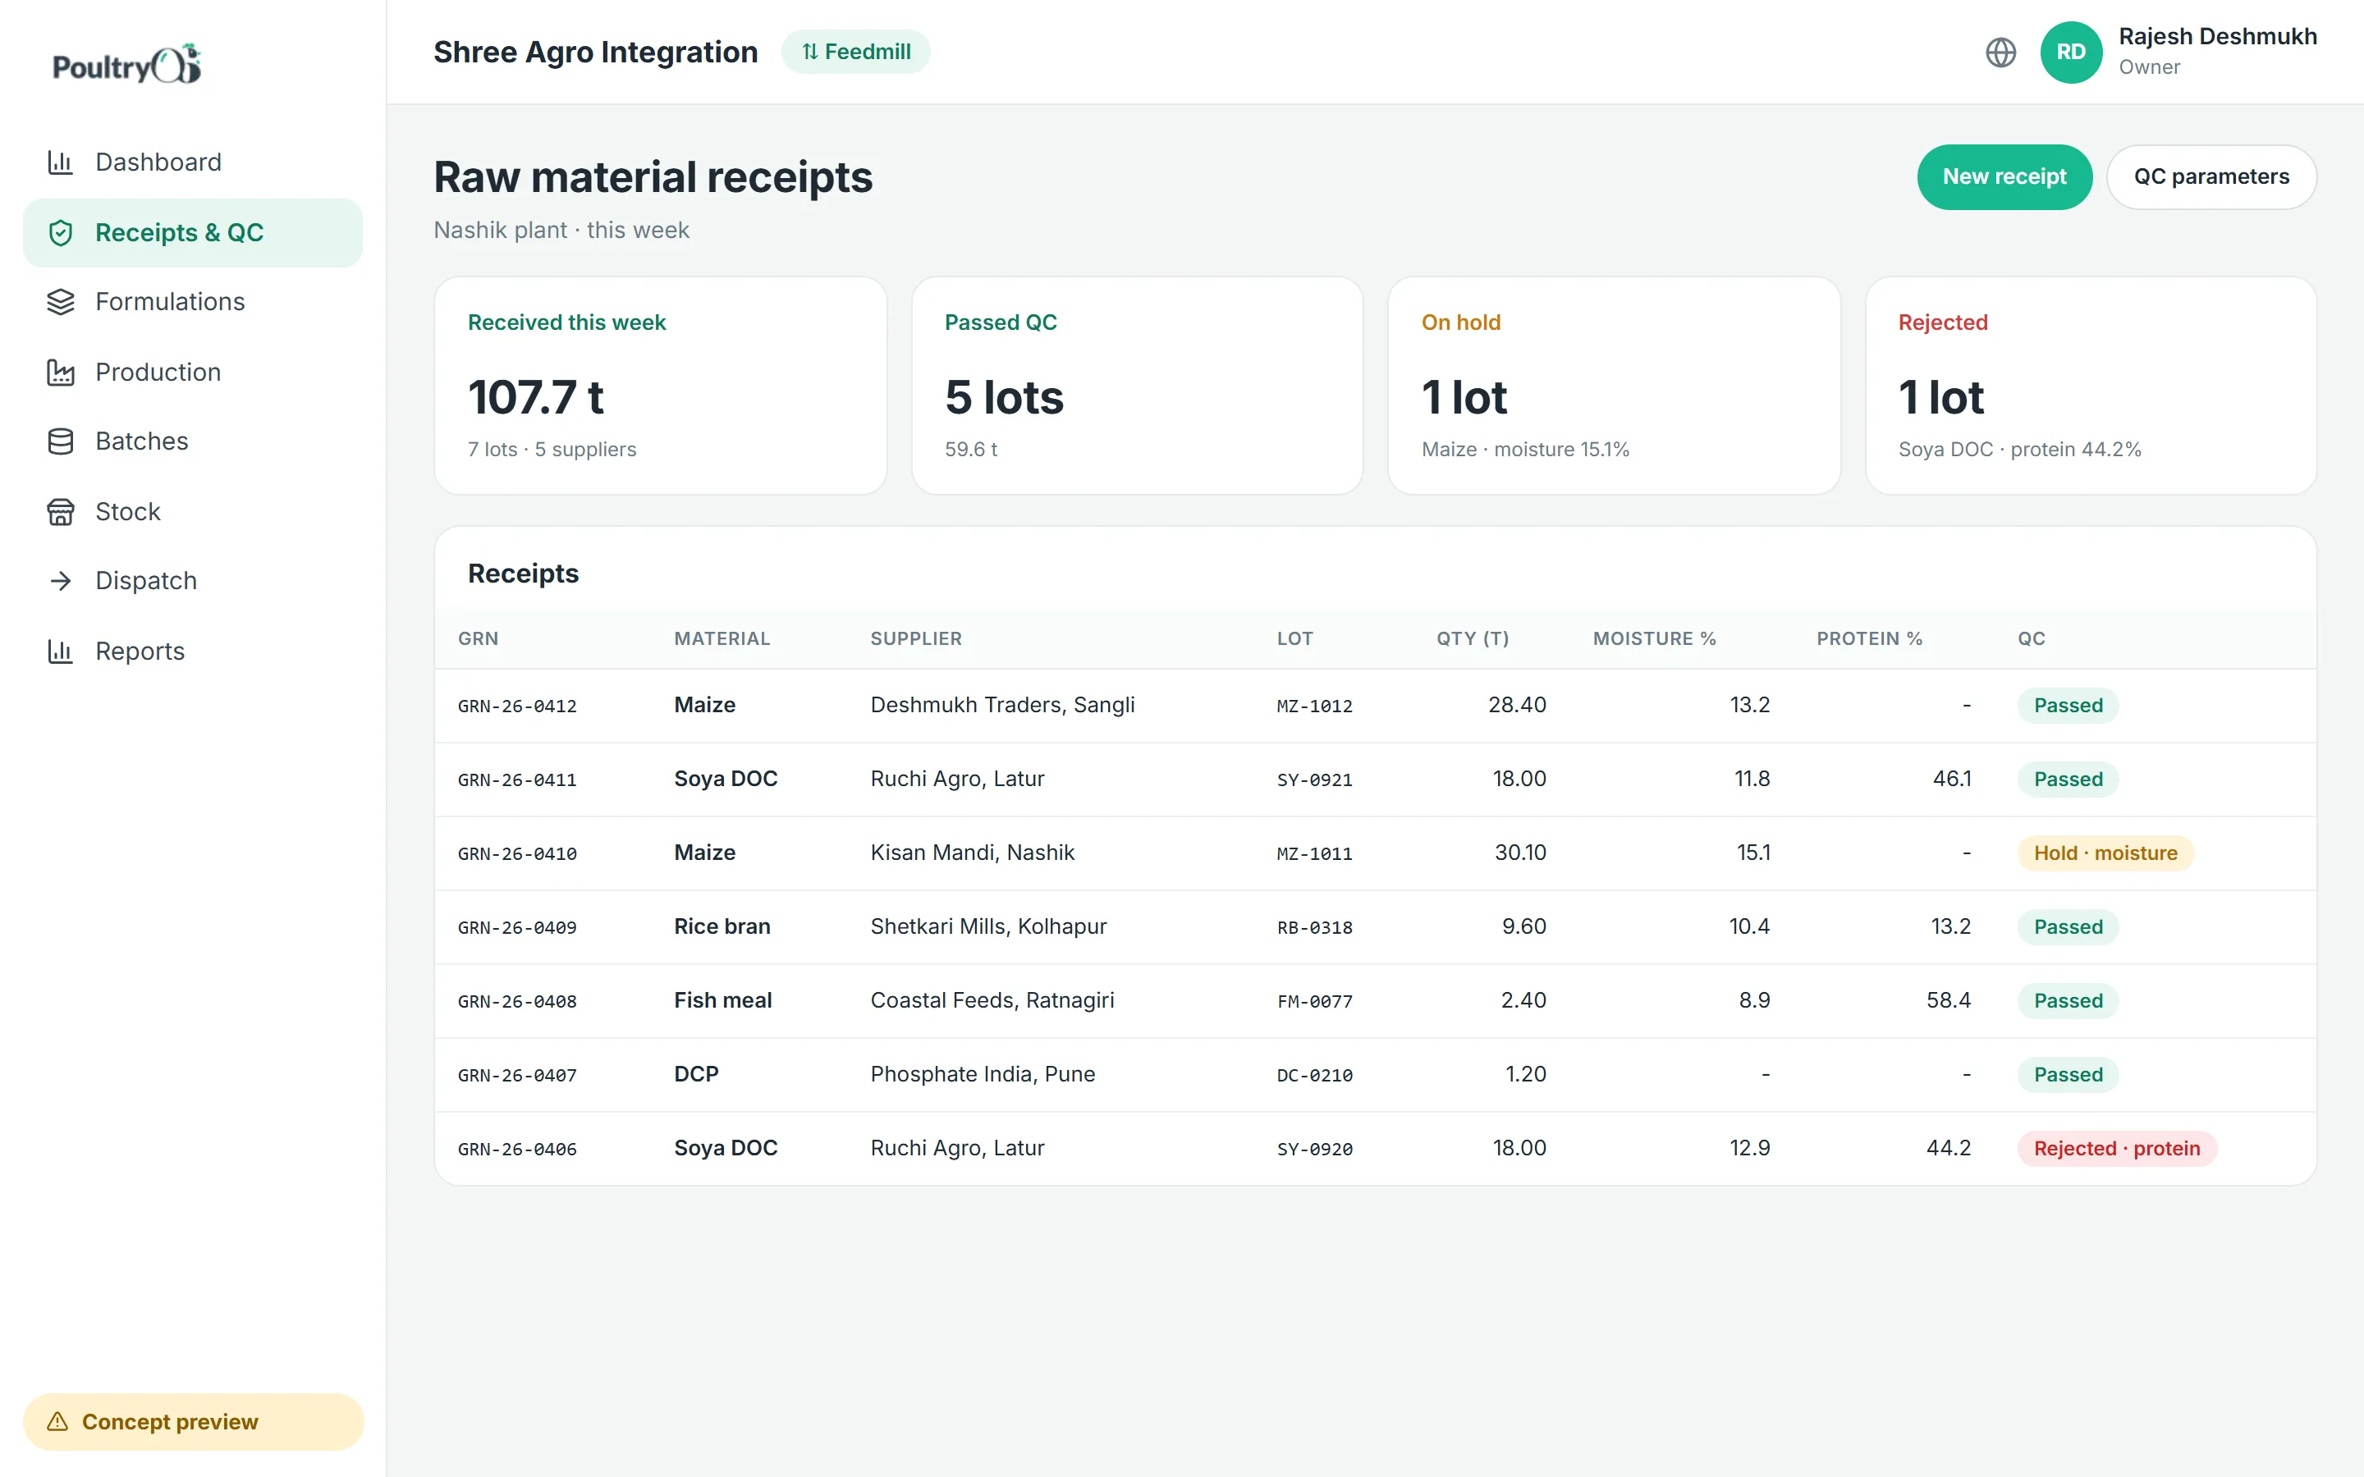
Task: Click protein value 58.4
Action: (1949, 1000)
